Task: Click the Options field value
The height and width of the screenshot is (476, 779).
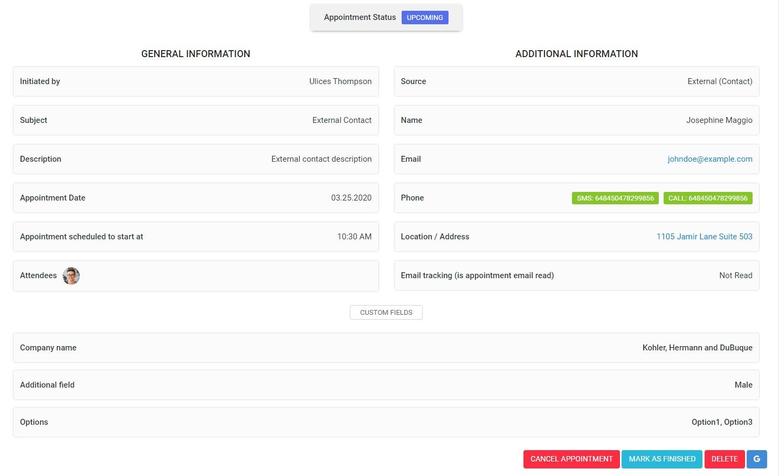Action: 721,422
